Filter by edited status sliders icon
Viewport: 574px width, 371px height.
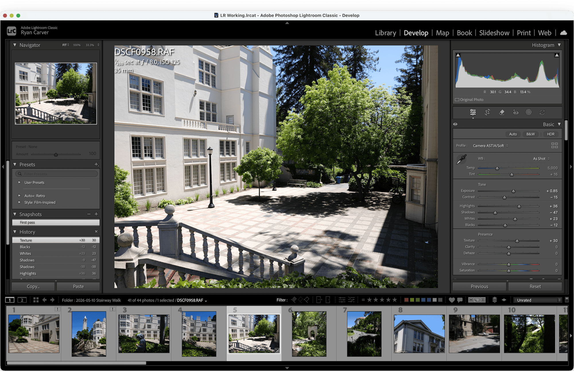[x=342, y=300]
